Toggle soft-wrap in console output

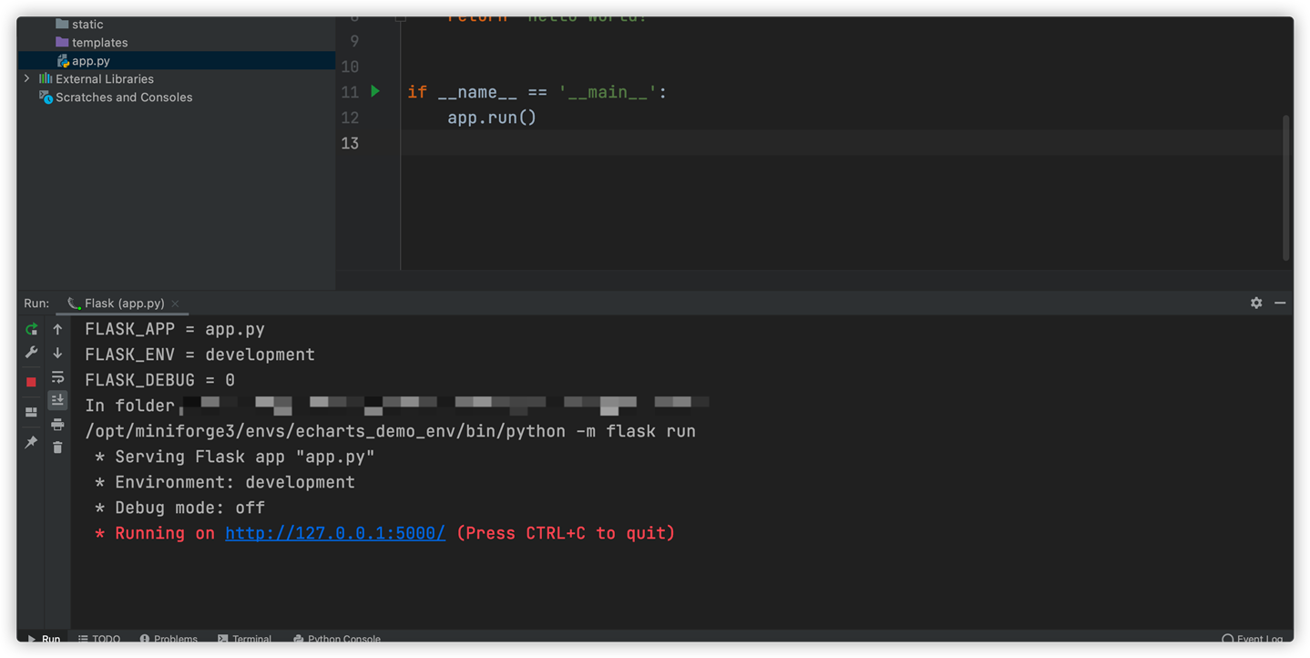coord(57,376)
